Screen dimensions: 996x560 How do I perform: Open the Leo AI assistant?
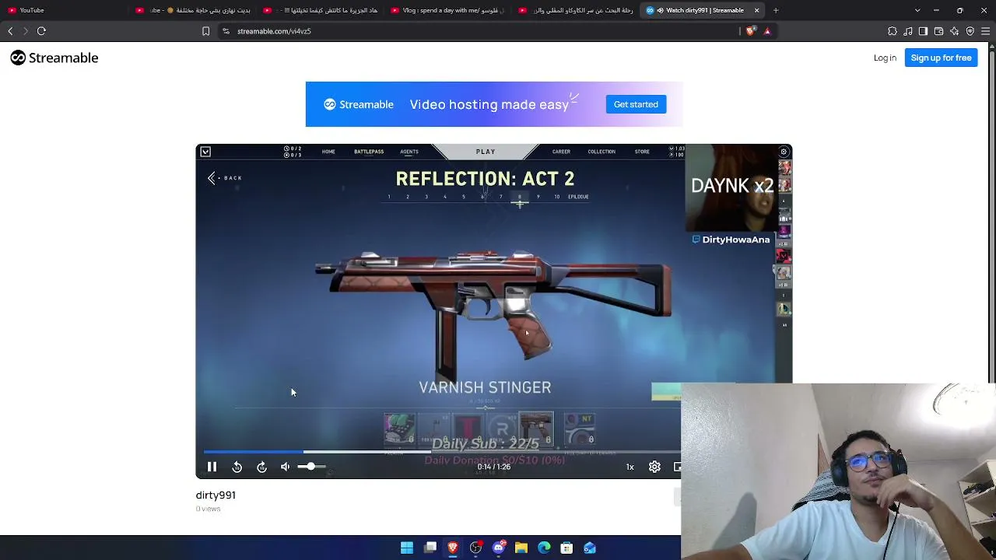click(x=955, y=31)
